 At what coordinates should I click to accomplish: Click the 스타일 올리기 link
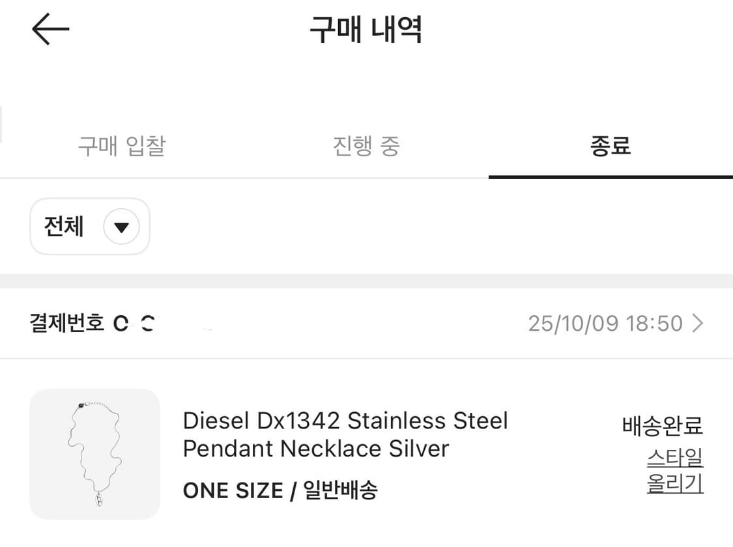[675, 470]
